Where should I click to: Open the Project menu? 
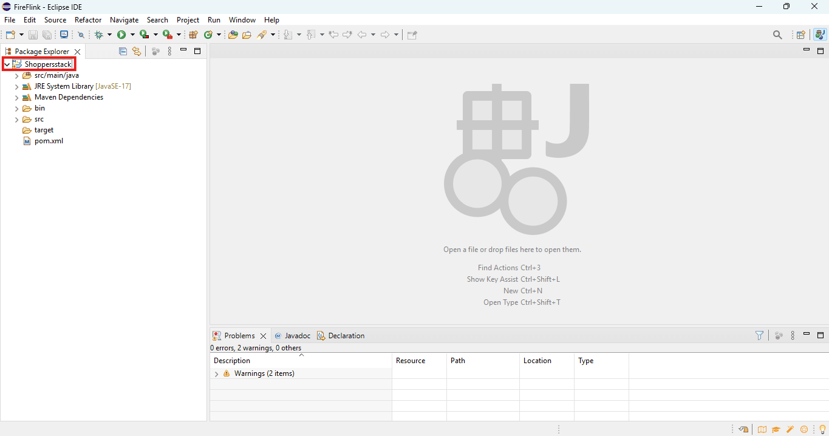coord(188,20)
